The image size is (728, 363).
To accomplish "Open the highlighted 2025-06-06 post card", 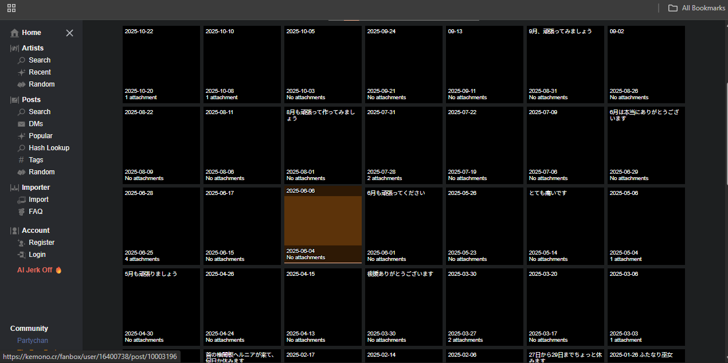I will pos(323,225).
